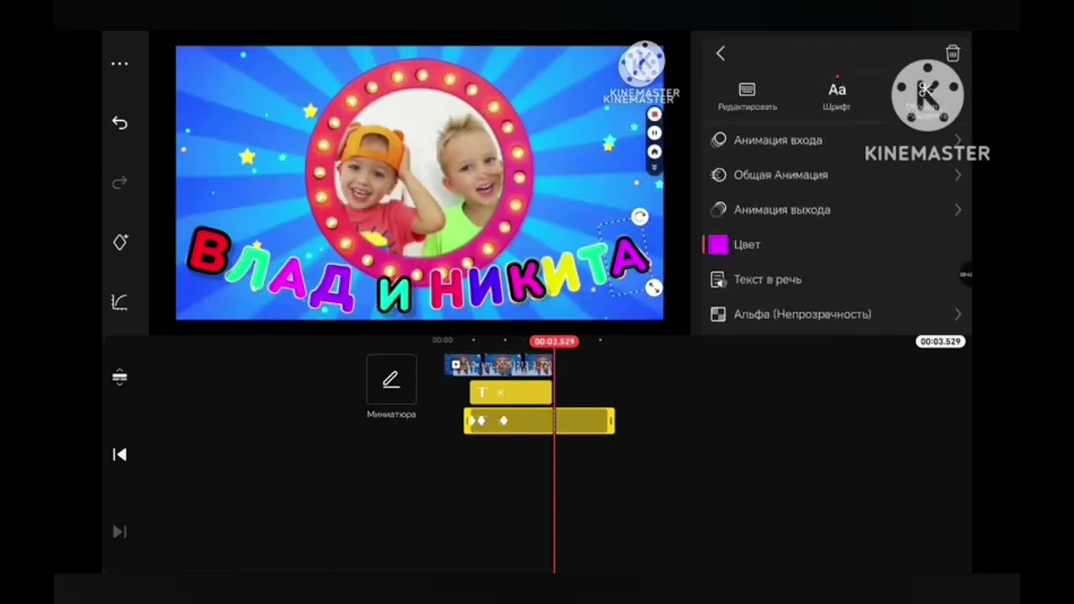This screenshot has height=604, width=1074.
Task: Click the video preview frame
Action: click(x=420, y=183)
